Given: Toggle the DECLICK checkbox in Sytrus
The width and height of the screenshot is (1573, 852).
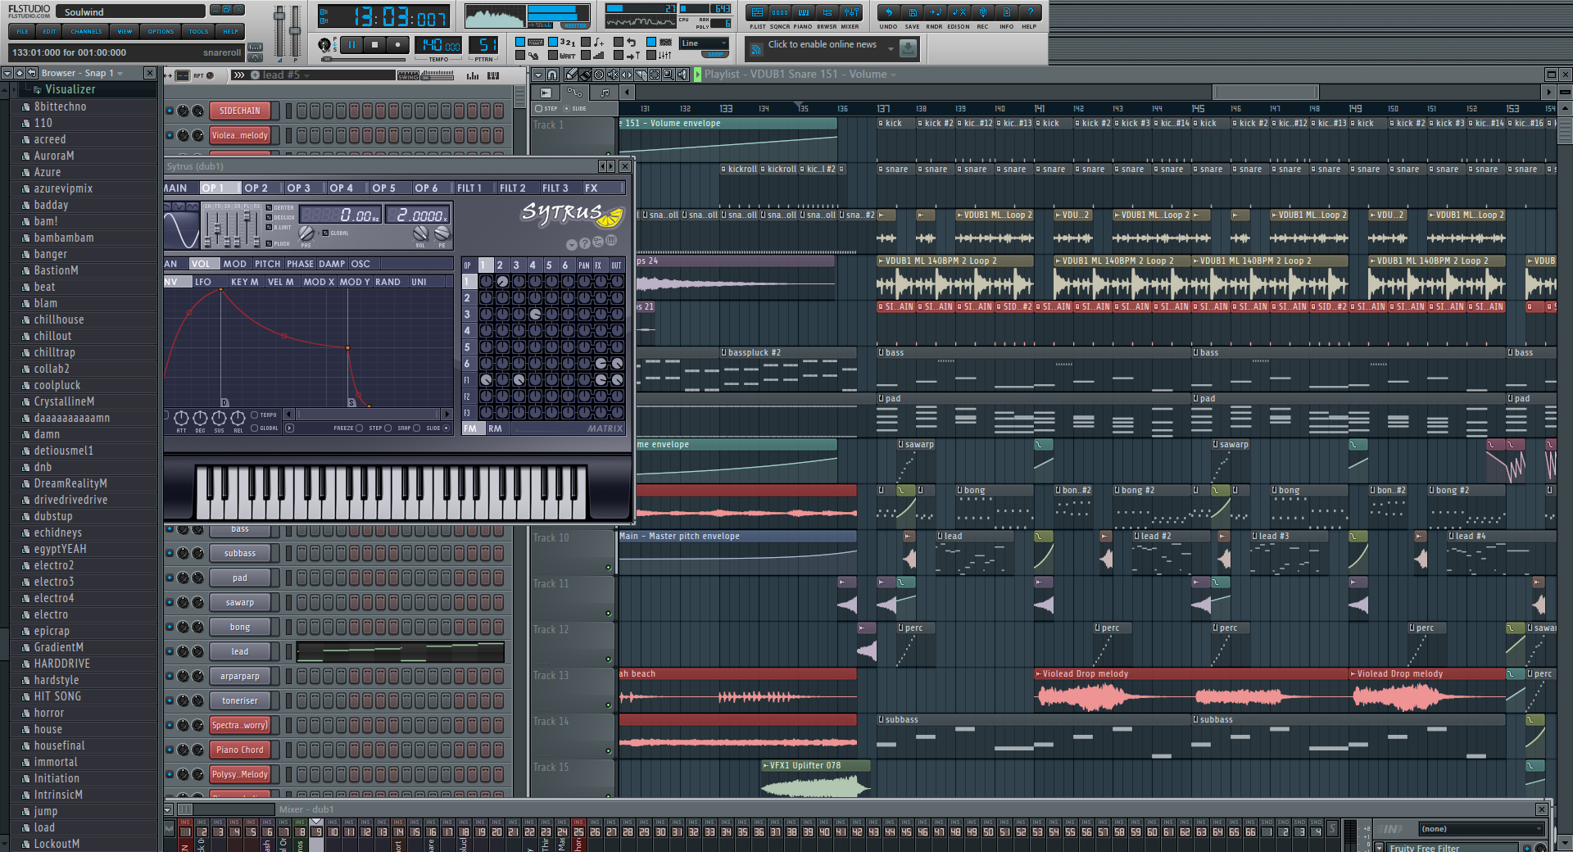Looking at the screenshot, I should coord(270,218).
